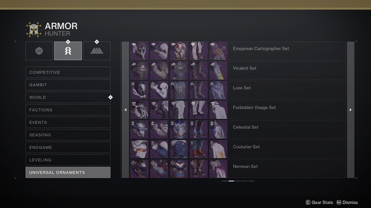Image resolution: width=371 pixels, height=208 pixels.
Task: Click the Nemean Set label
Action: click(245, 166)
